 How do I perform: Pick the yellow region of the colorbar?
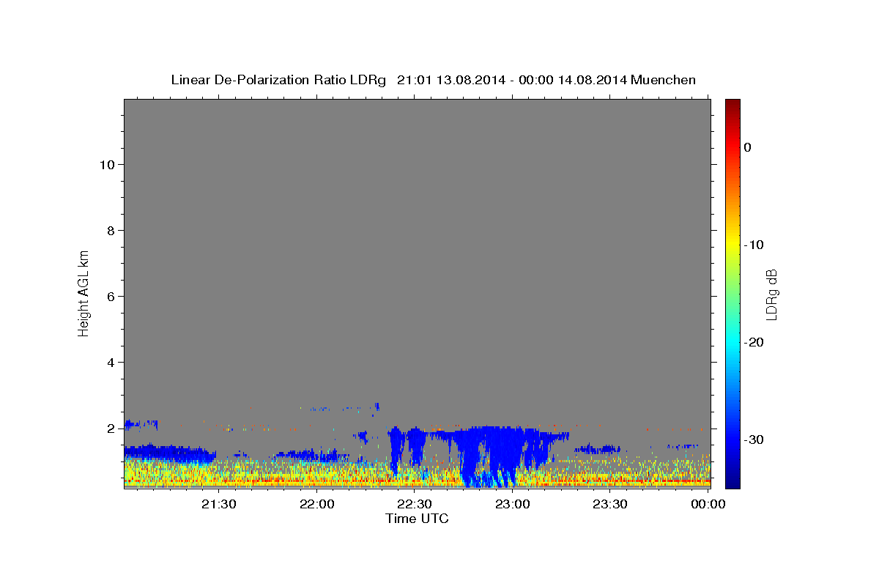coord(732,242)
